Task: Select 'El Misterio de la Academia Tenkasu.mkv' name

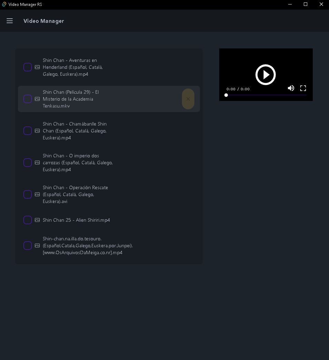Action: click(71, 99)
